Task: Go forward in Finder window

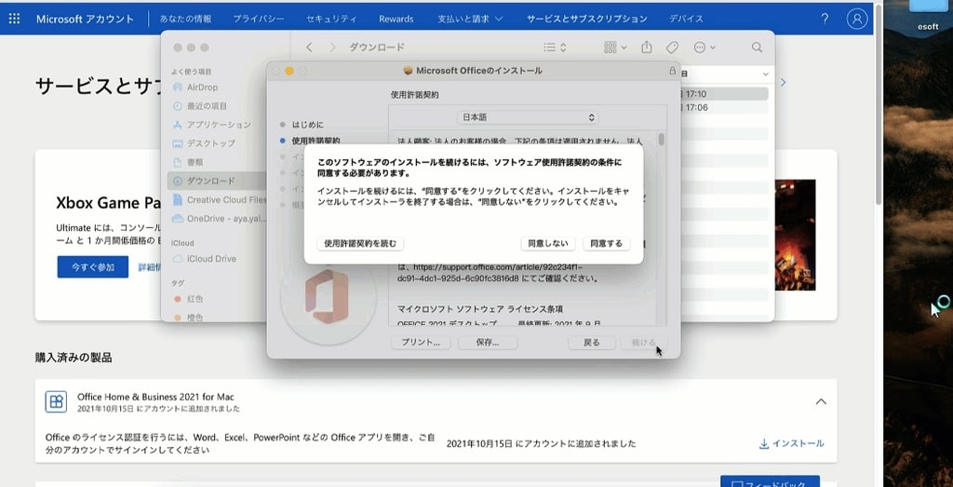Action: click(332, 47)
